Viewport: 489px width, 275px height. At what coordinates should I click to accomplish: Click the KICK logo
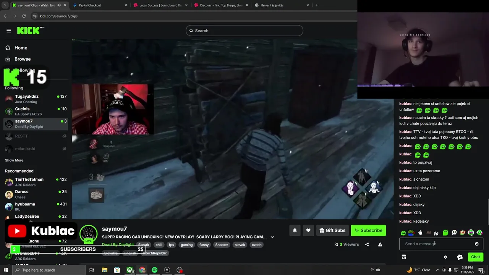click(30, 31)
